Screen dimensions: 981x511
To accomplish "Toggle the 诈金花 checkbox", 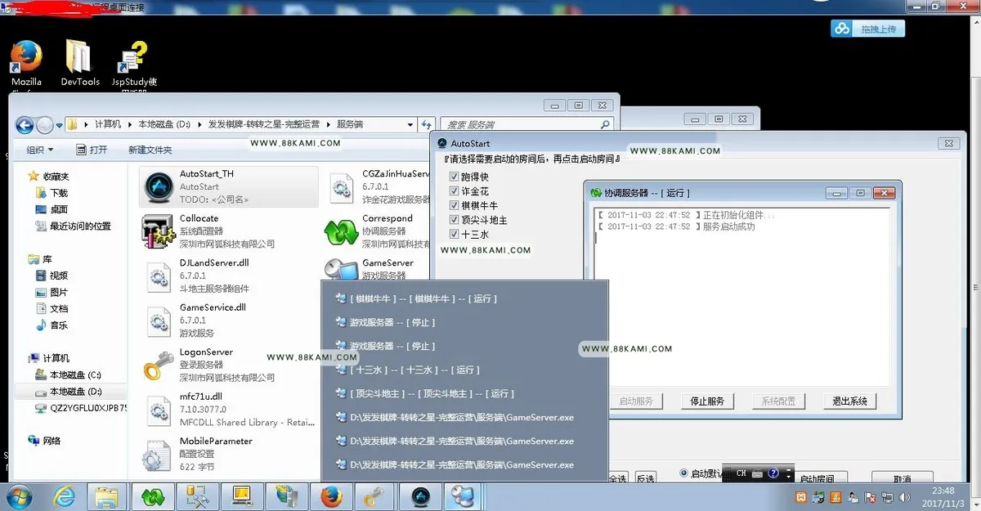I will 455,191.
